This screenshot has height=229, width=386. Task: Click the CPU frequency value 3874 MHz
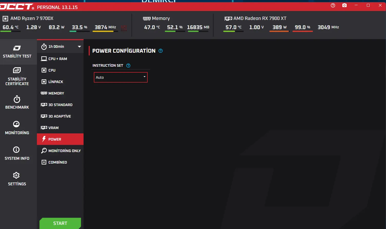coord(105,27)
